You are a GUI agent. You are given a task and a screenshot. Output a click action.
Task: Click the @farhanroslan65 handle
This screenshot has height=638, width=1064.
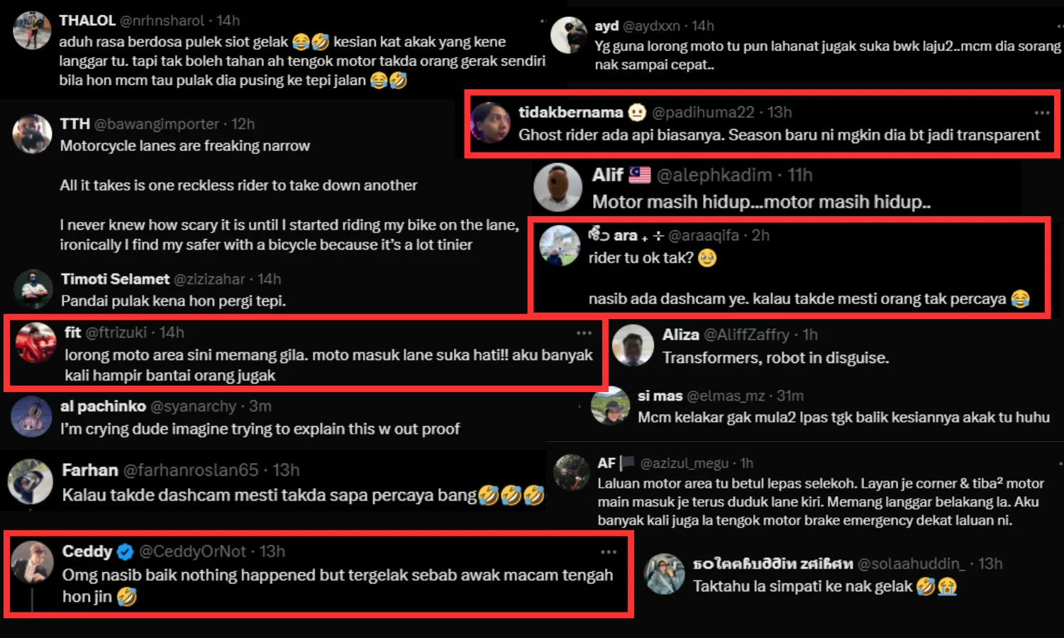[x=191, y=470]
